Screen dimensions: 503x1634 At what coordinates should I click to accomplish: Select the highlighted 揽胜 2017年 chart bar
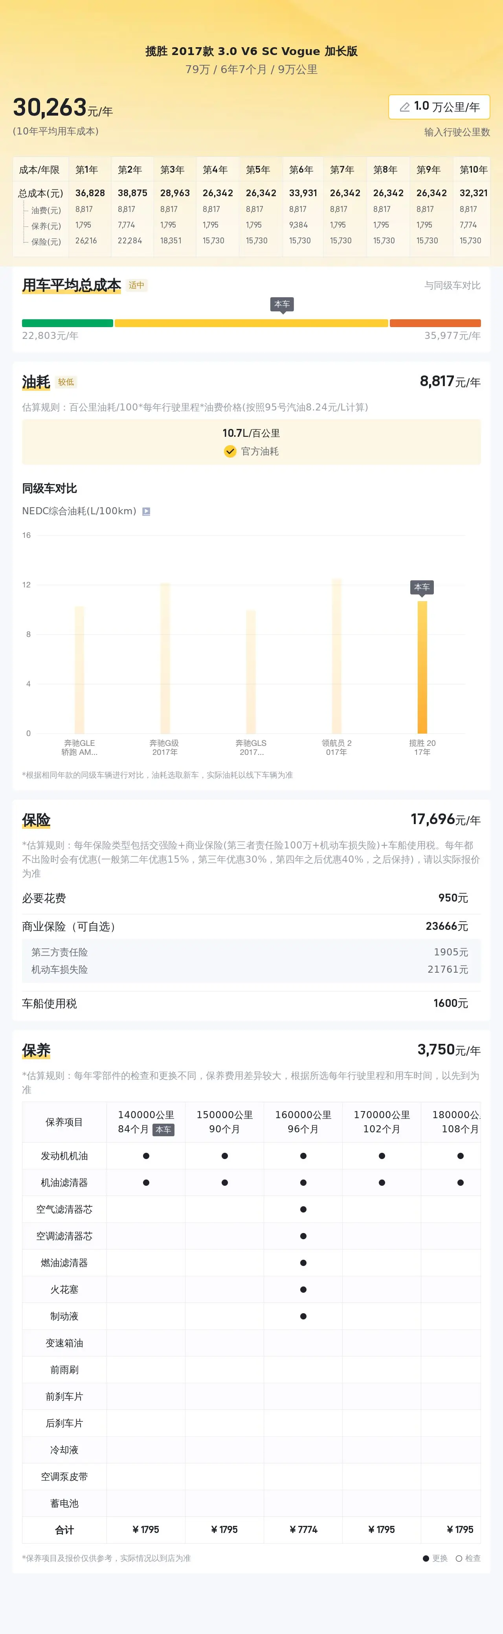point(422,667)
